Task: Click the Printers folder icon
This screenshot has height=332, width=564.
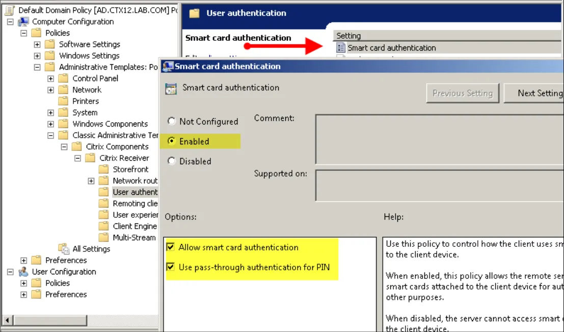Action: 63,101
